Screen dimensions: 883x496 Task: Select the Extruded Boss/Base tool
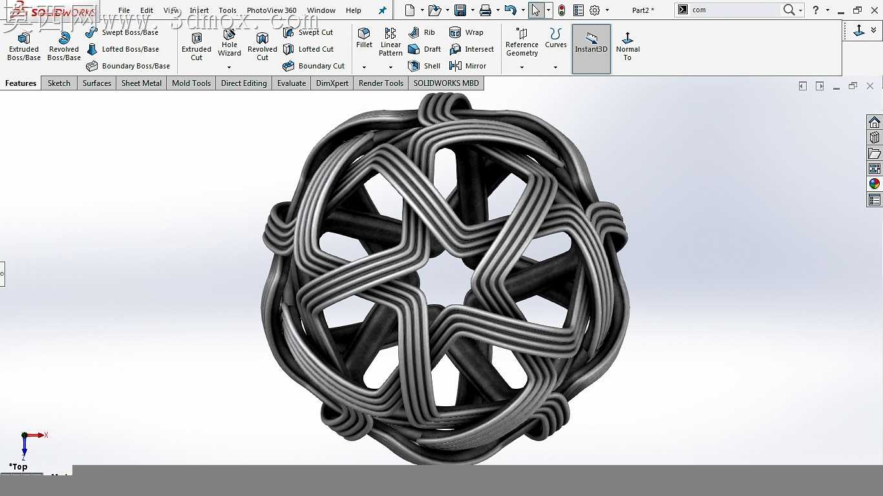[x=24, y=46]
